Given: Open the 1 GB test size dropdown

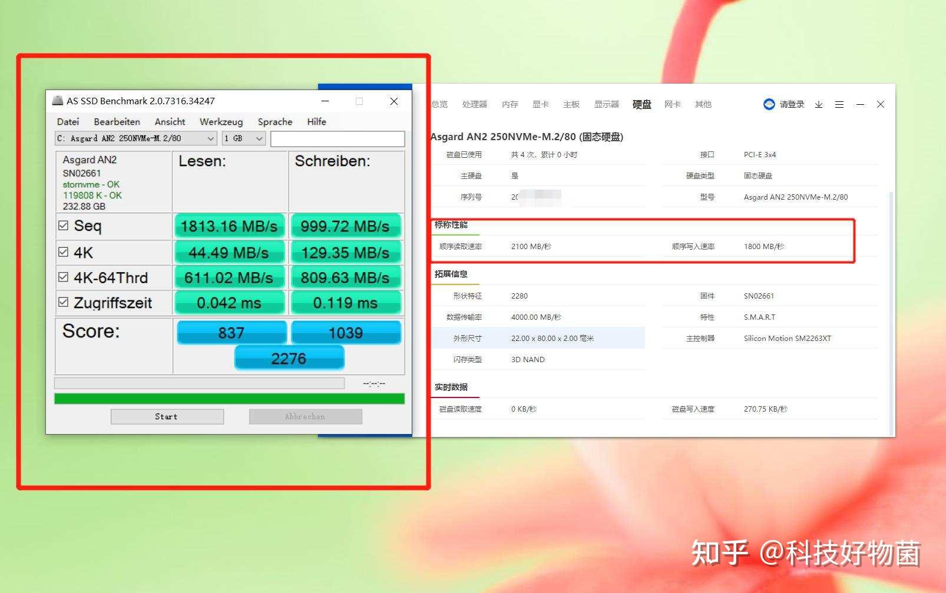Looking at the screenshot, I should tap(244, 138).
